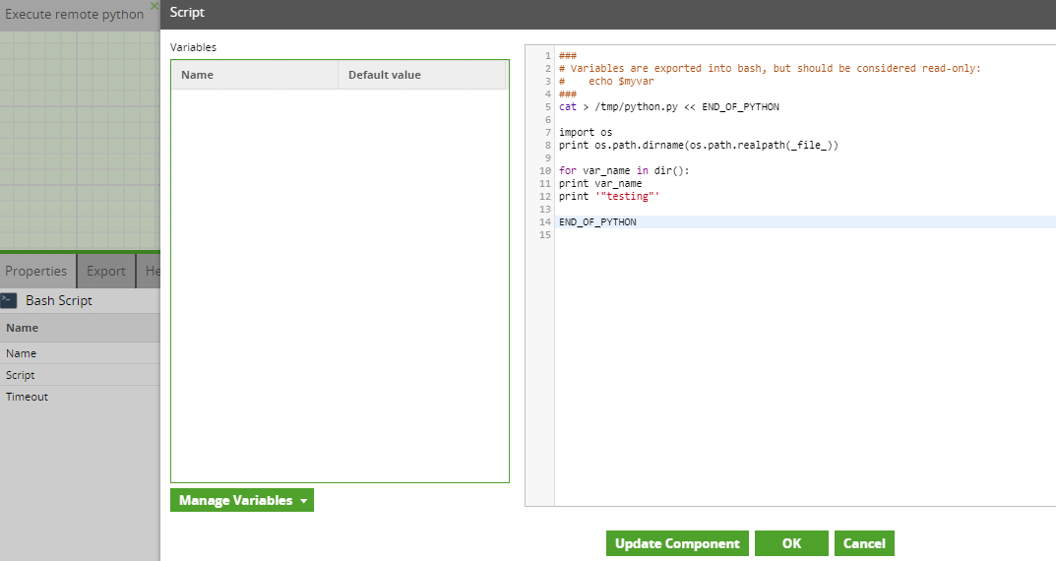Close the Execute remote python tab
This screenshot has height=561, width=1056.
155,6
